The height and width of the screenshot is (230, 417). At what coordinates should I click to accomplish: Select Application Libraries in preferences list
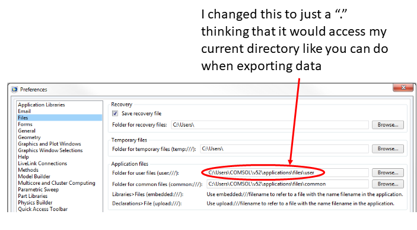pos(42,105)
